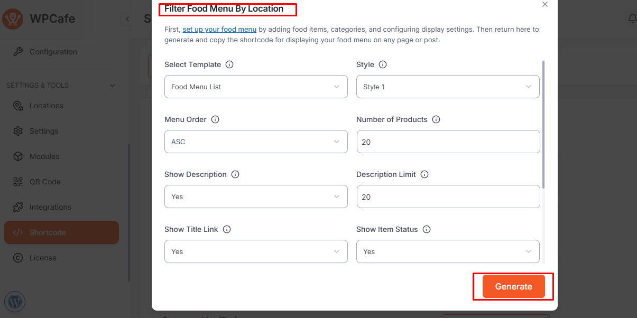637x318 pixels.
Task: Close the Filter Food Menu dialog
Action: click(545, 4)
